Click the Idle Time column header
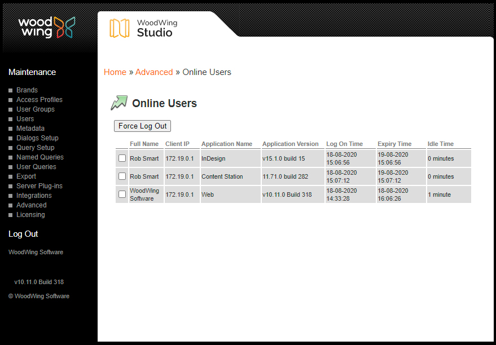The width and height of the screenshot is (496, 345). click(x=440, y=144)
